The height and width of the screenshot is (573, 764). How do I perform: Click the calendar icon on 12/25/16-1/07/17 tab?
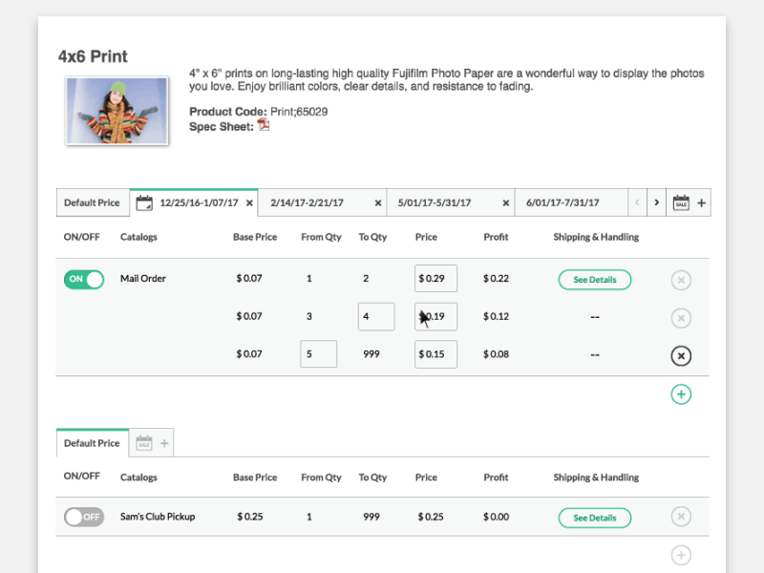pyautogui.click(x=144, y=202)
